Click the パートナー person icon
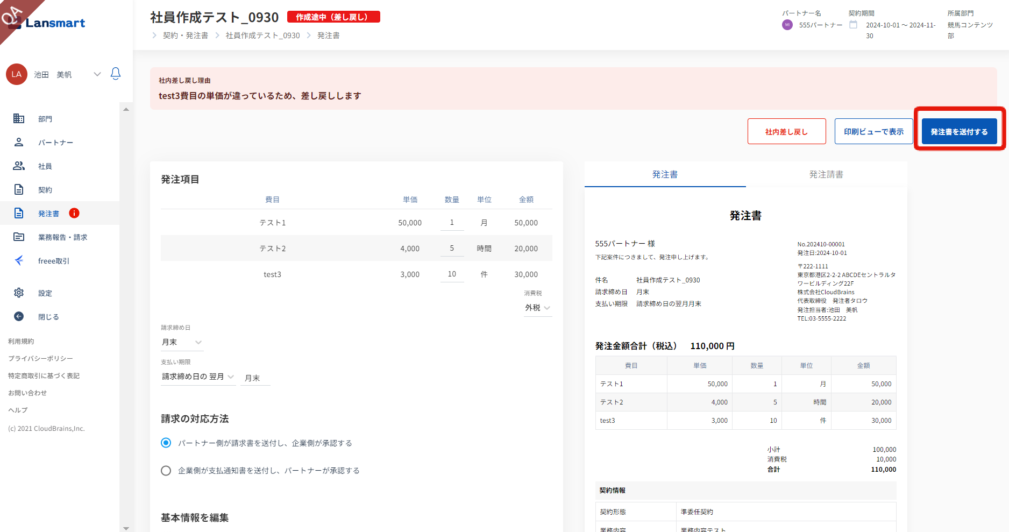Image resolution: width=1009 pixels, height=532 pixels. tap(19, 143)
